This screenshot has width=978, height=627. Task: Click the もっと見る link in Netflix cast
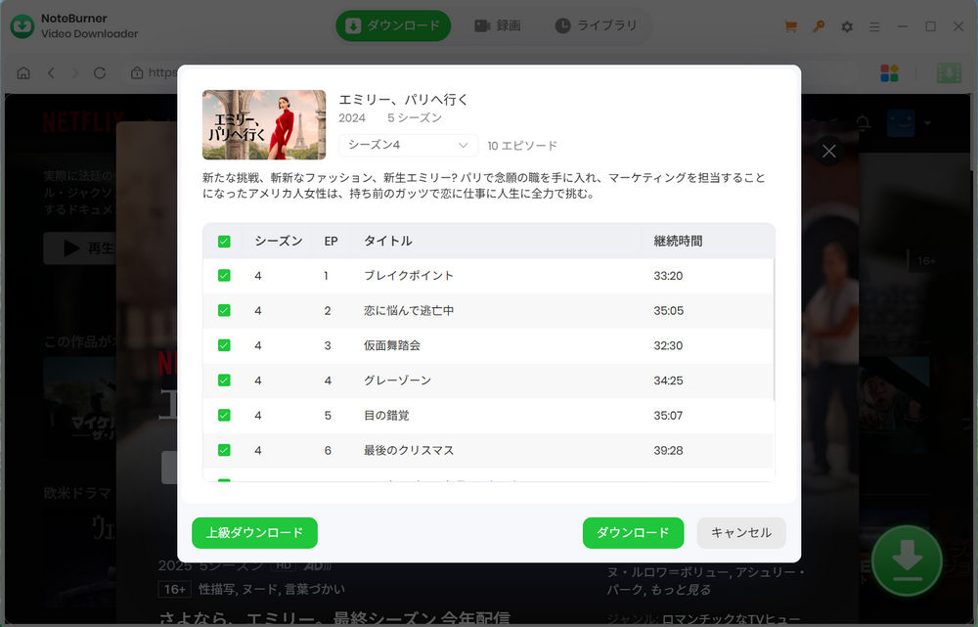pos(680,590)
